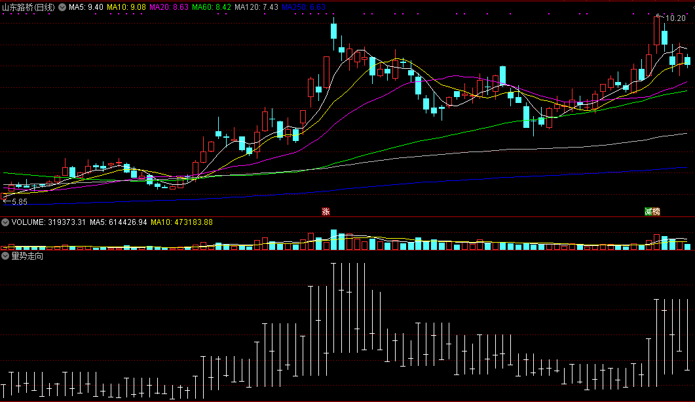695x402 pixels.
Task: Click the MA20: 8.63 label
Action: pyautogui.click(x=169, y=7)
